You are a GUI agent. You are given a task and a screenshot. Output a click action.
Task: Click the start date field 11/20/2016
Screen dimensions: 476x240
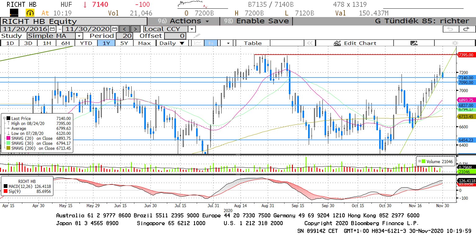(x=25, y=29)
